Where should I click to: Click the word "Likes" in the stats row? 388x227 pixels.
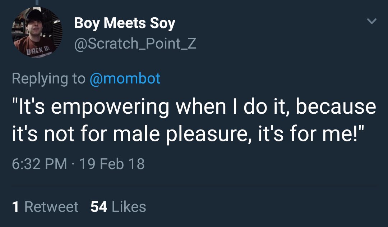(x=129, y=207)
